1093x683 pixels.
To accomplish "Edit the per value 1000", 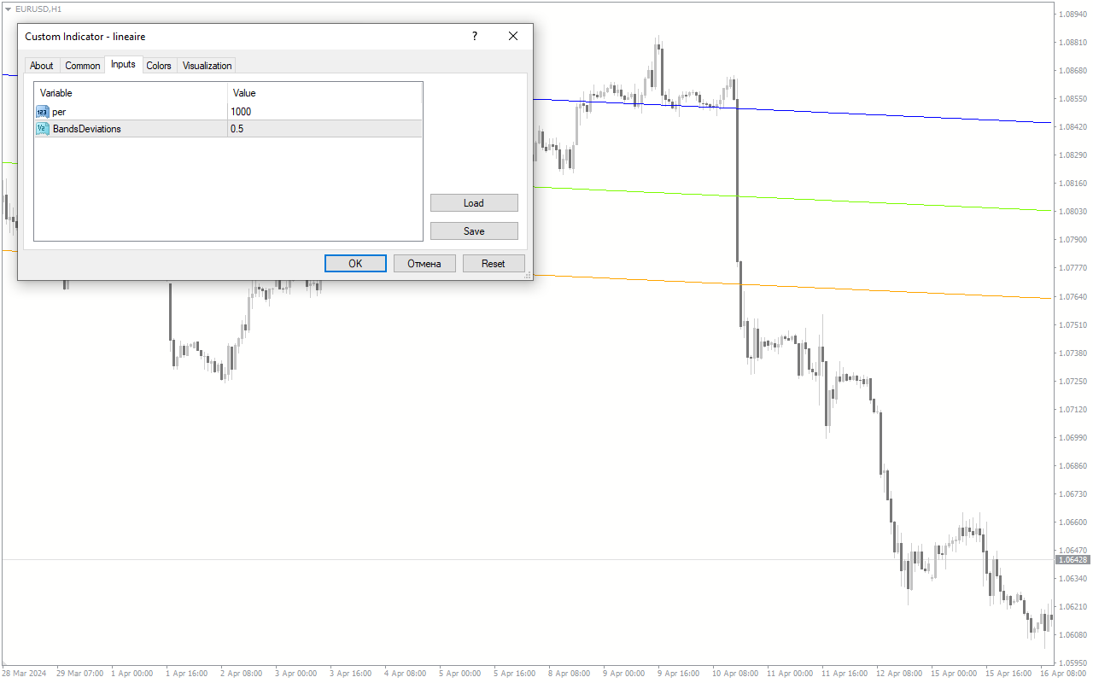I will tap(325, 111).
